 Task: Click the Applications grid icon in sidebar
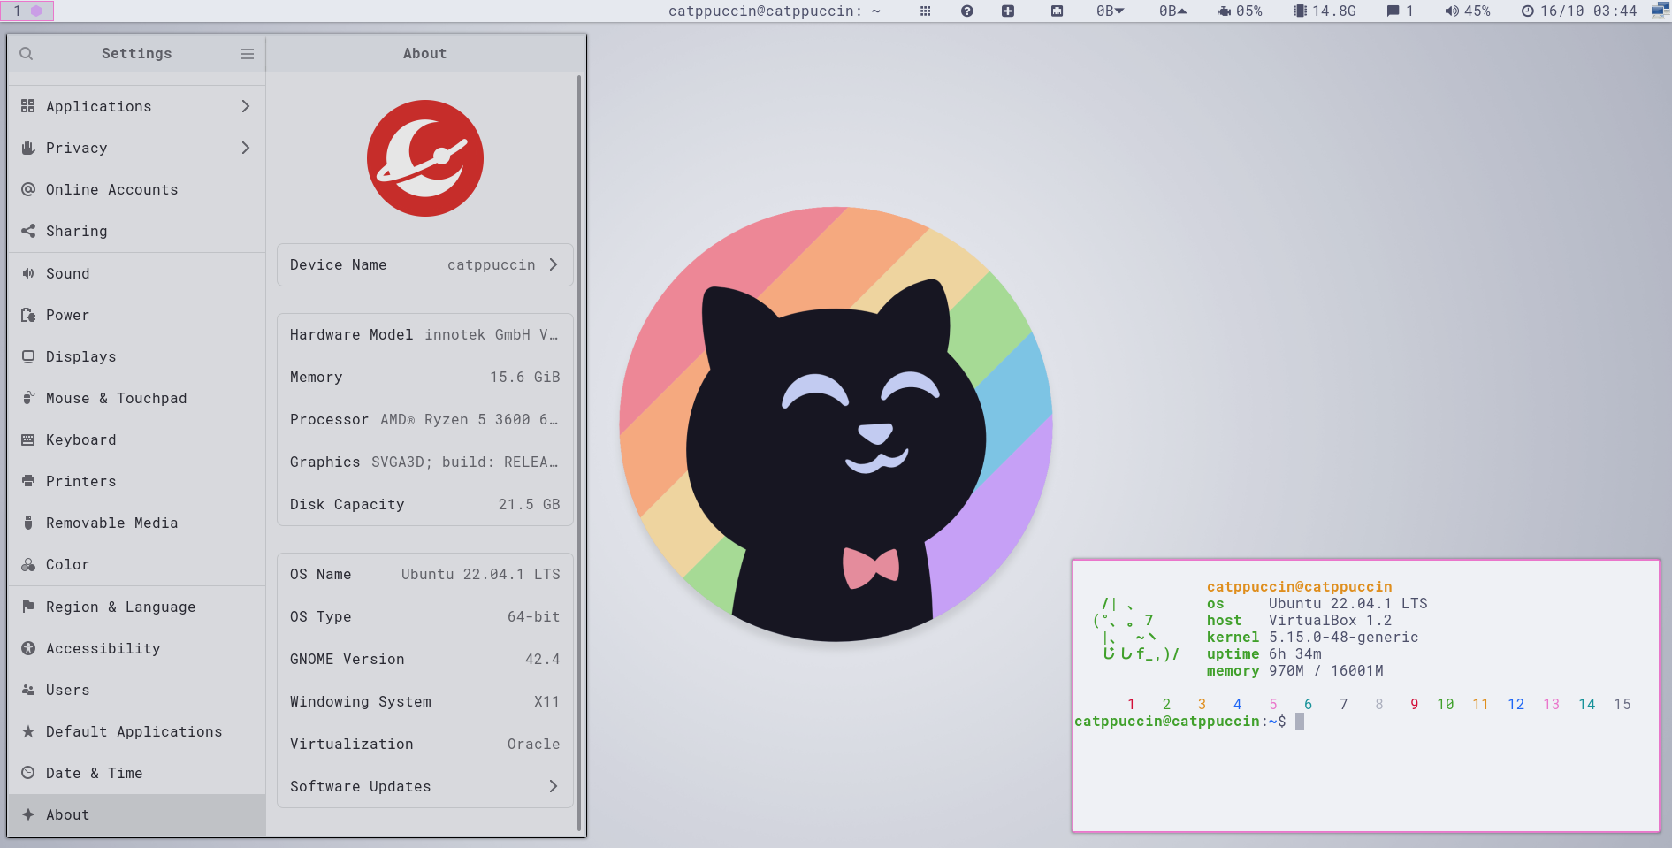point(28,106)
